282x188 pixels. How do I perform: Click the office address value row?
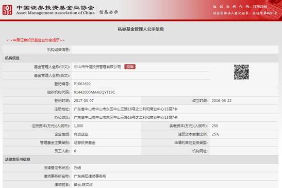point(175,118)
